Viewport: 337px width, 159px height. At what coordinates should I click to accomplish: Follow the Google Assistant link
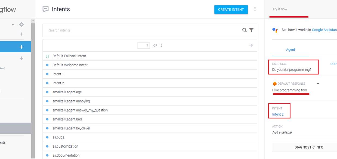point(324,30)
